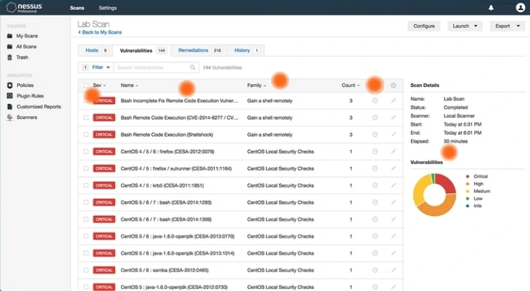Check the box for CentOS firefox CESA-2012:0079 row
The width and height of the screenshot is (530, 291).
86,152
